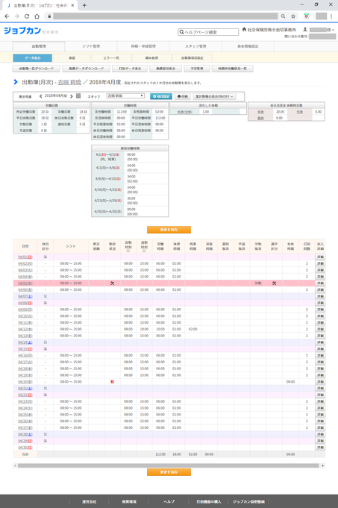Screen dimensions: 338x508
Task: Click the browser address bar
Action: click(x=166, y=16)
